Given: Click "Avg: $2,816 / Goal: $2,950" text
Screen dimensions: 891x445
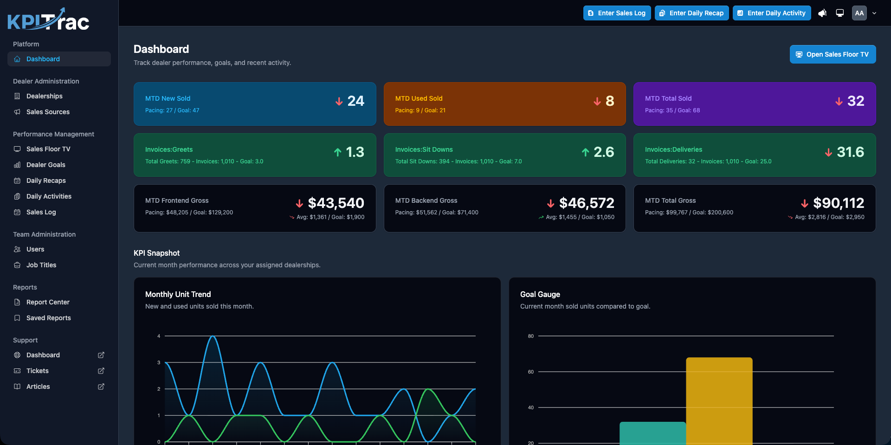Looking at the screenshot, I should pos(830,217).
